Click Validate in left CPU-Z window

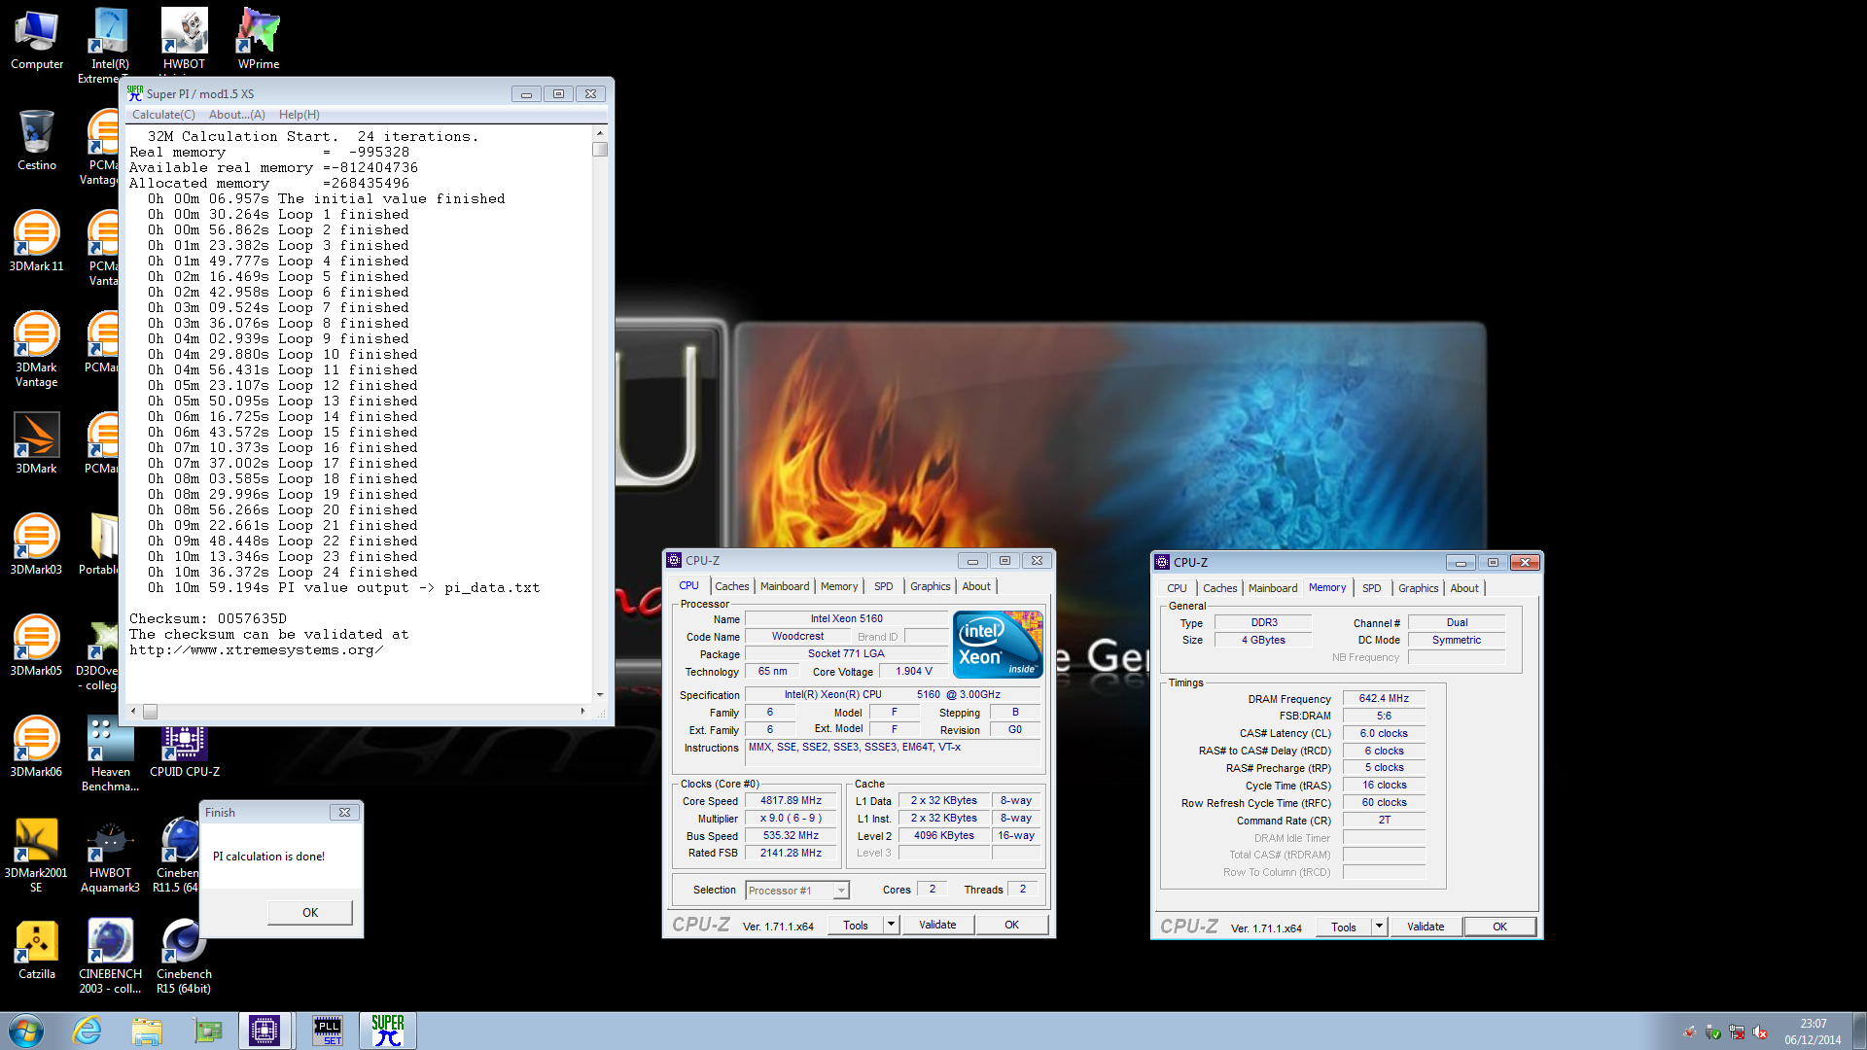tap(937, 925)
